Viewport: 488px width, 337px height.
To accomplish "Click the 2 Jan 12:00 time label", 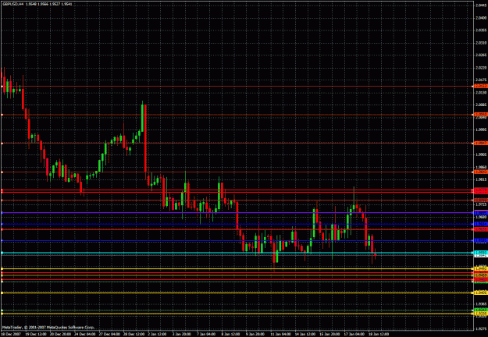I will pos(157,334).
